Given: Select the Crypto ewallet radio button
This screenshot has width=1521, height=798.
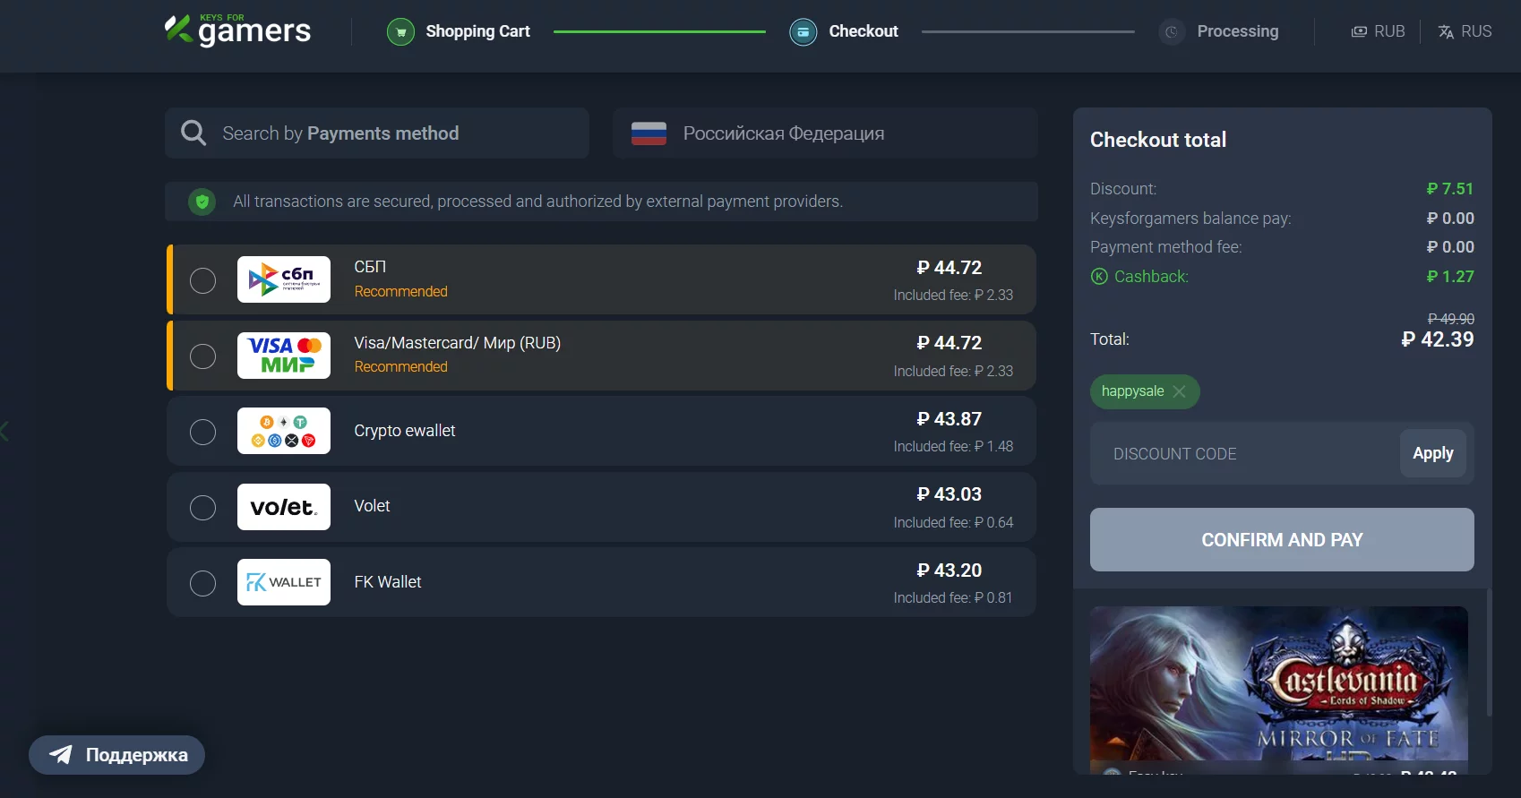Looking at the screenshot, I should pyautogui.click(x=203, y=432).
